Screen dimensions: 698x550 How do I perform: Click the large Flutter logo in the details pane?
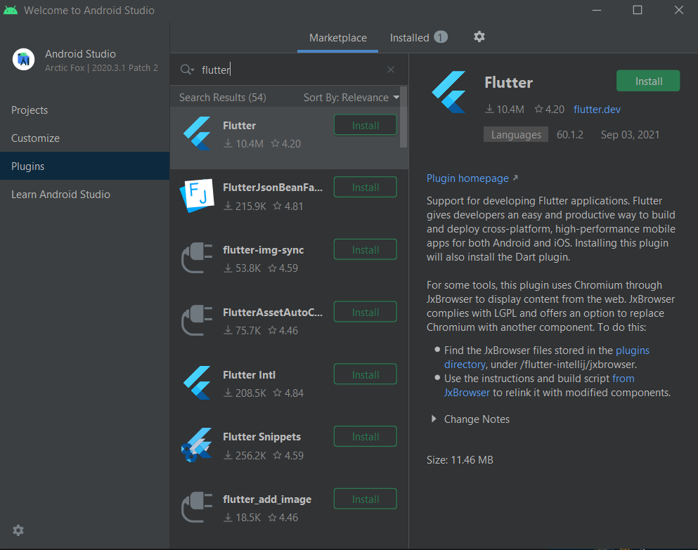(x=448, y=92)
